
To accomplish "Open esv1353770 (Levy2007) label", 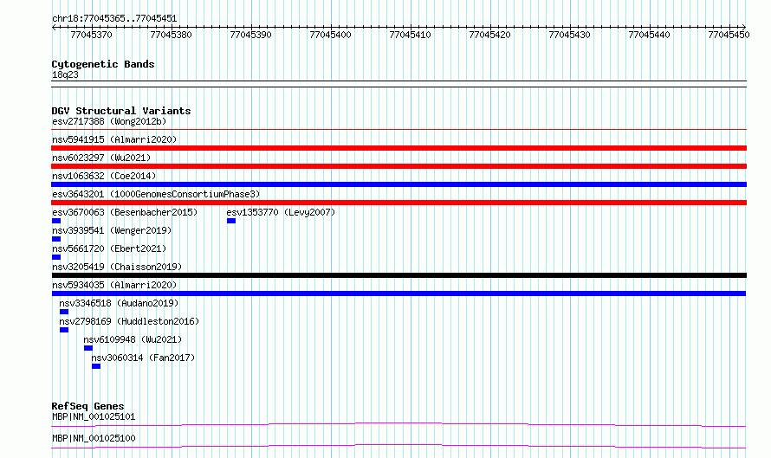I will pyautogui.click(x=281, y=212).
